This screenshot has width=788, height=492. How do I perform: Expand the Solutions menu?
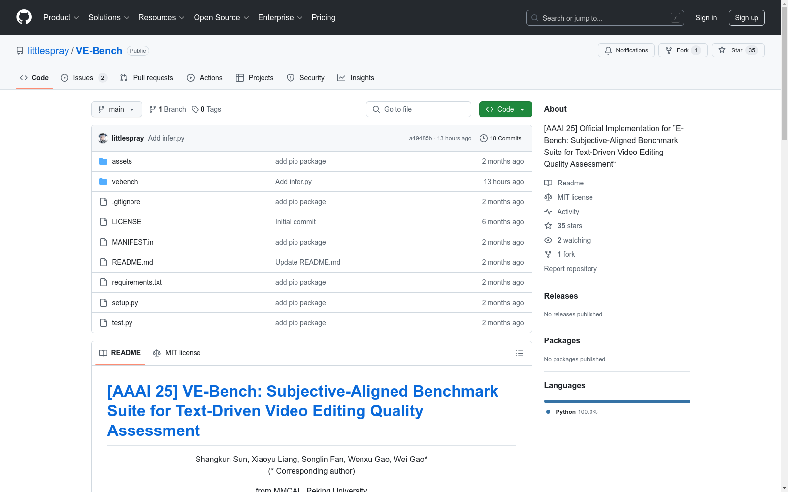point(109,18)
